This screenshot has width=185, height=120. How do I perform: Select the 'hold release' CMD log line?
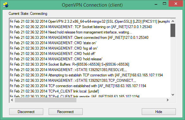tap(56, 59)
